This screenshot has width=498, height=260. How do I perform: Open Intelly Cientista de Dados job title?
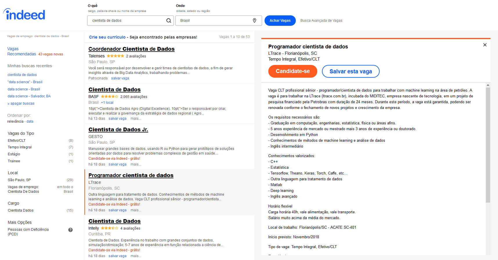point(115,221)
